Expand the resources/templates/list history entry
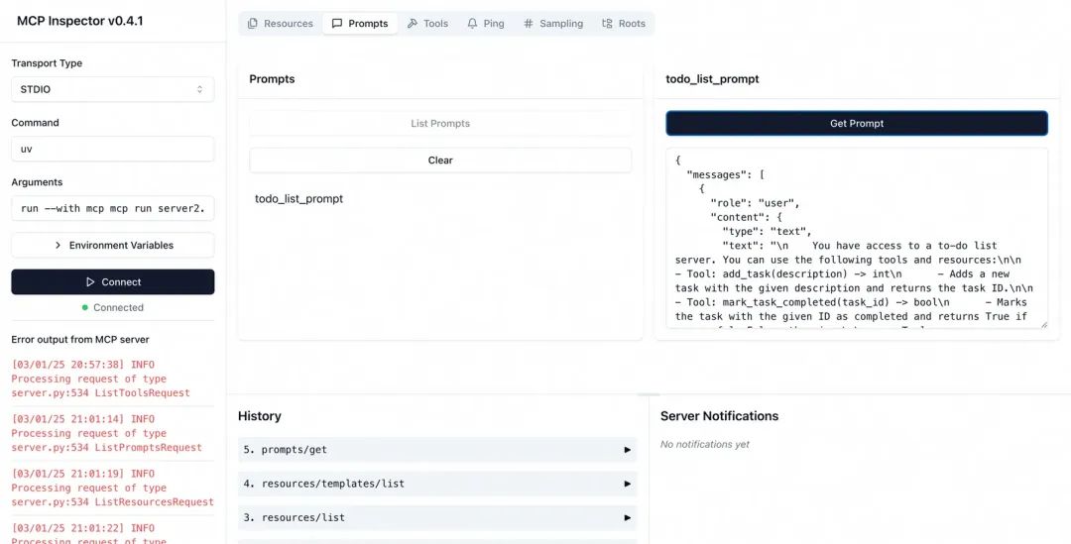The height and width of the screenshot is (544, 1071). click(x=627, y=484)
